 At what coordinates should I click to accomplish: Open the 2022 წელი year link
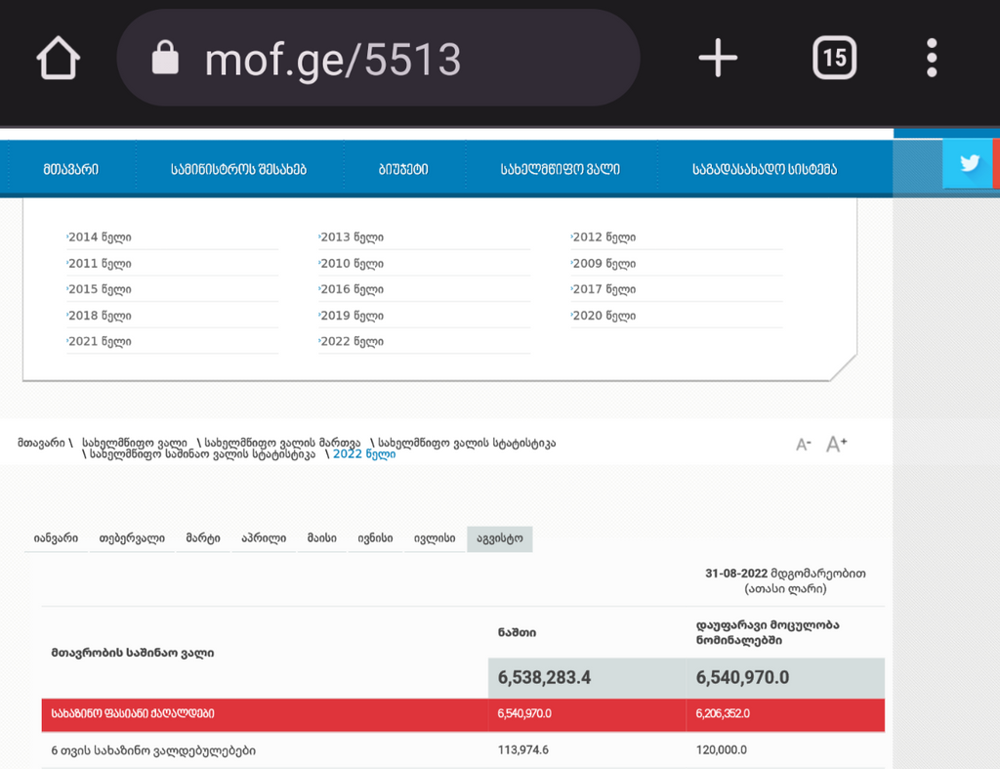(353, 342)
